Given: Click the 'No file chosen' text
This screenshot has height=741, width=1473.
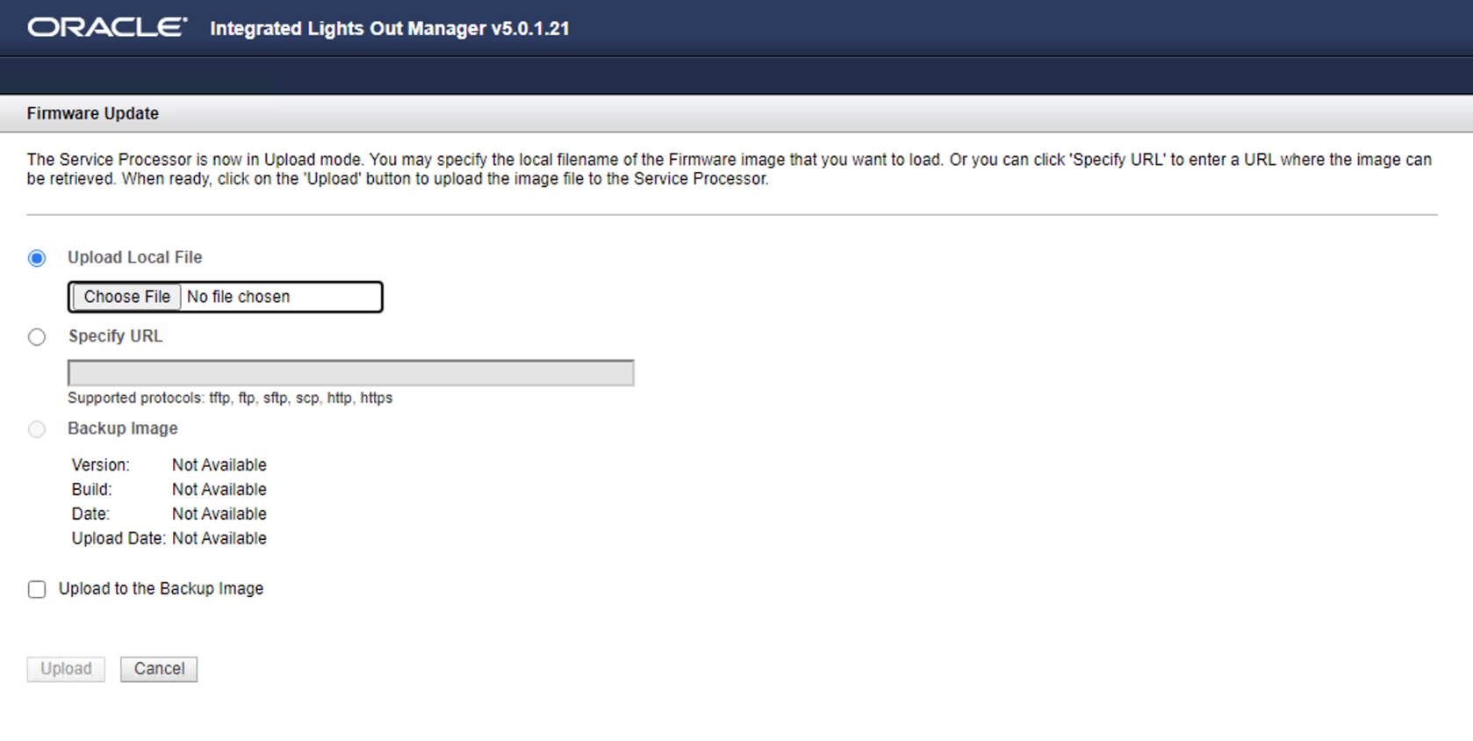Looking at the screenshot, I should [238, 297].
